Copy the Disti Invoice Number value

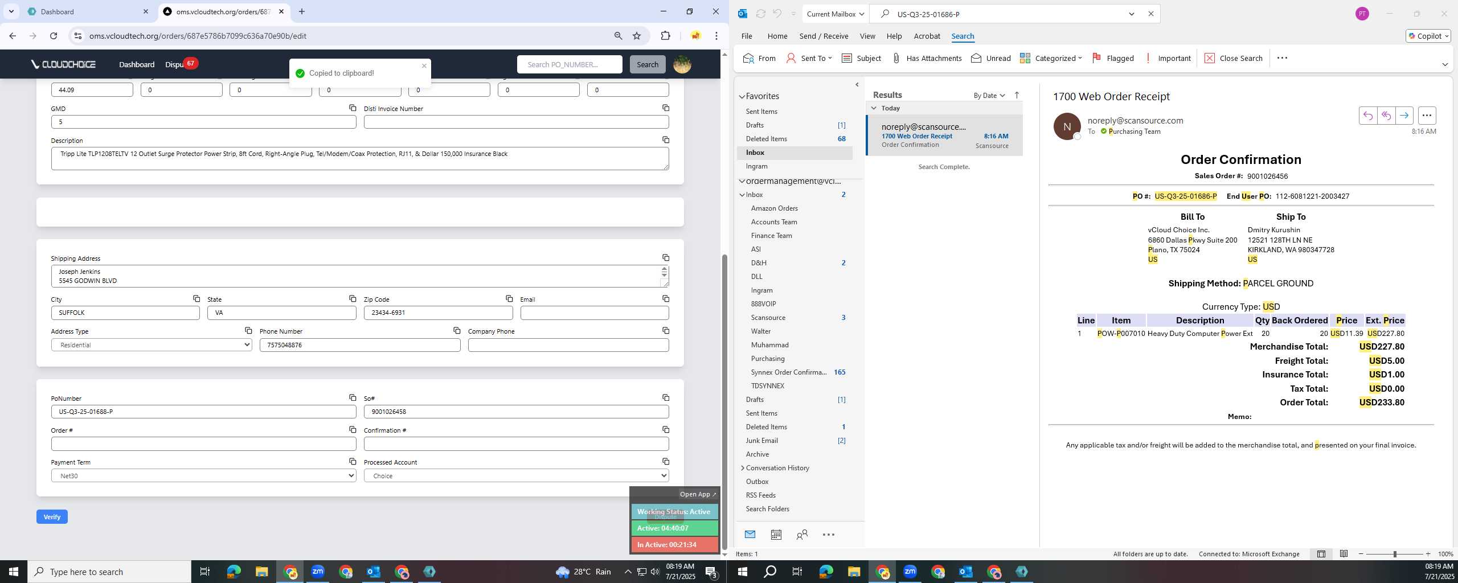click(665, 108)
